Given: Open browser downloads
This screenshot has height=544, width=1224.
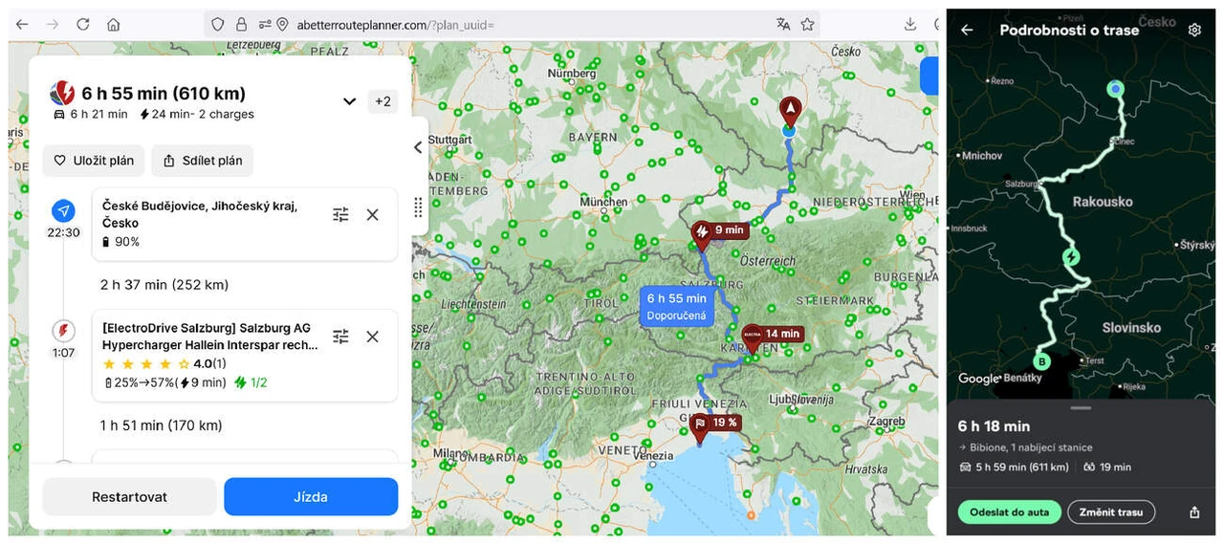Looking at the screenshot, I should click(x=909, y=25).
